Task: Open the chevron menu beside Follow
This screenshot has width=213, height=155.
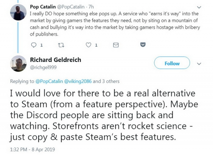Action: pos(199,64)
